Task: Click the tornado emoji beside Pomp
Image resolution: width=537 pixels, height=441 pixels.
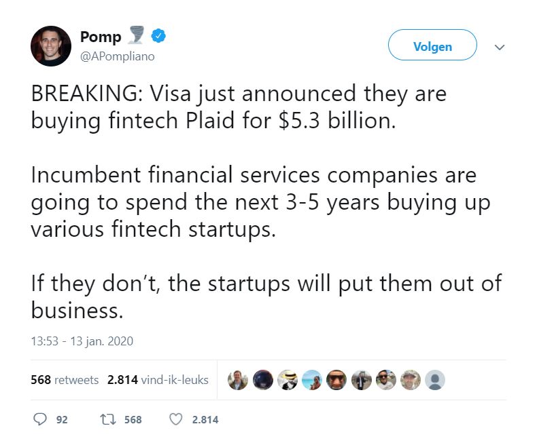Action: [136, 35]
